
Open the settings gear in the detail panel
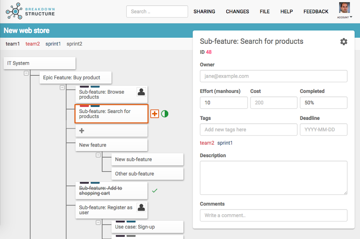344,41
